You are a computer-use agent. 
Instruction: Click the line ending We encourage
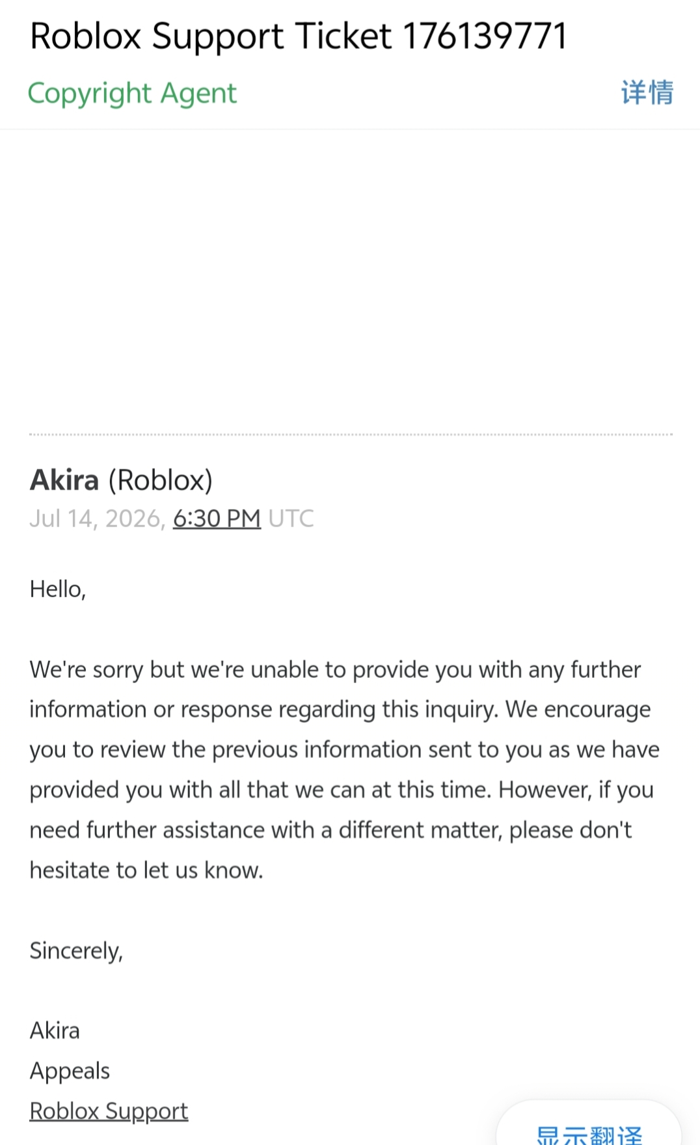340,710
